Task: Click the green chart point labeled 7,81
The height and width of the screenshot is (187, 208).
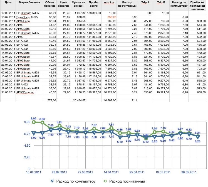Action: (112, 128)
